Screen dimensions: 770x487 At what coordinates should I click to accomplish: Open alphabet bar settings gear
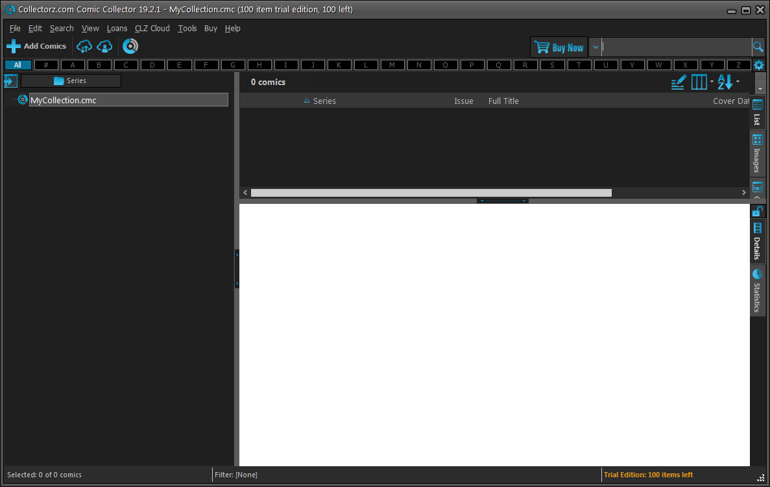758,65
